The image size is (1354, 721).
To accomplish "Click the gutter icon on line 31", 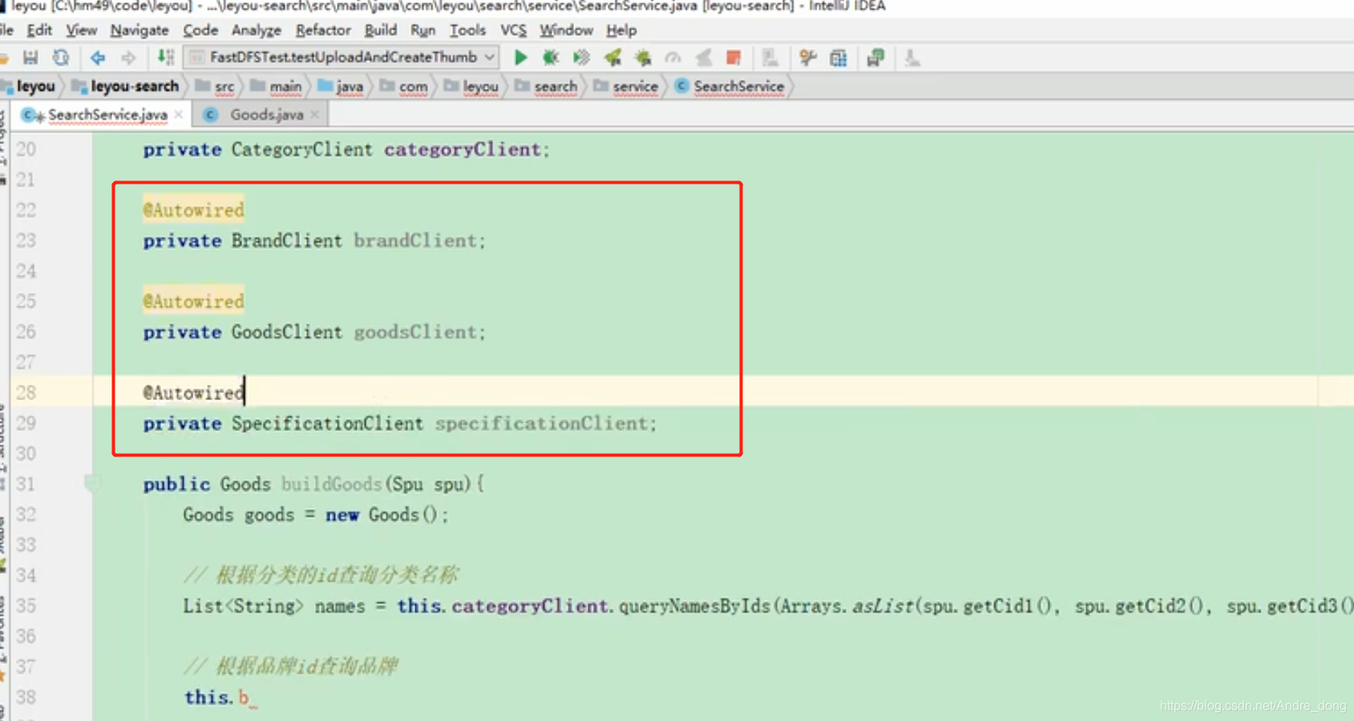I will coord(92,484).
